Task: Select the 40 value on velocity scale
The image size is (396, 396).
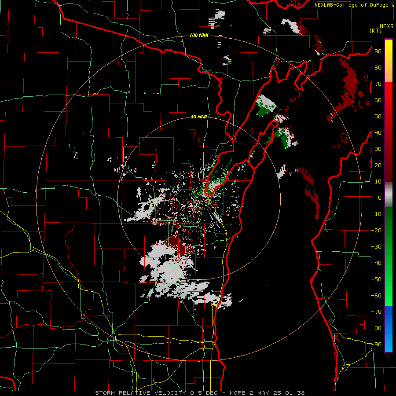Action: tap(378, 133)
